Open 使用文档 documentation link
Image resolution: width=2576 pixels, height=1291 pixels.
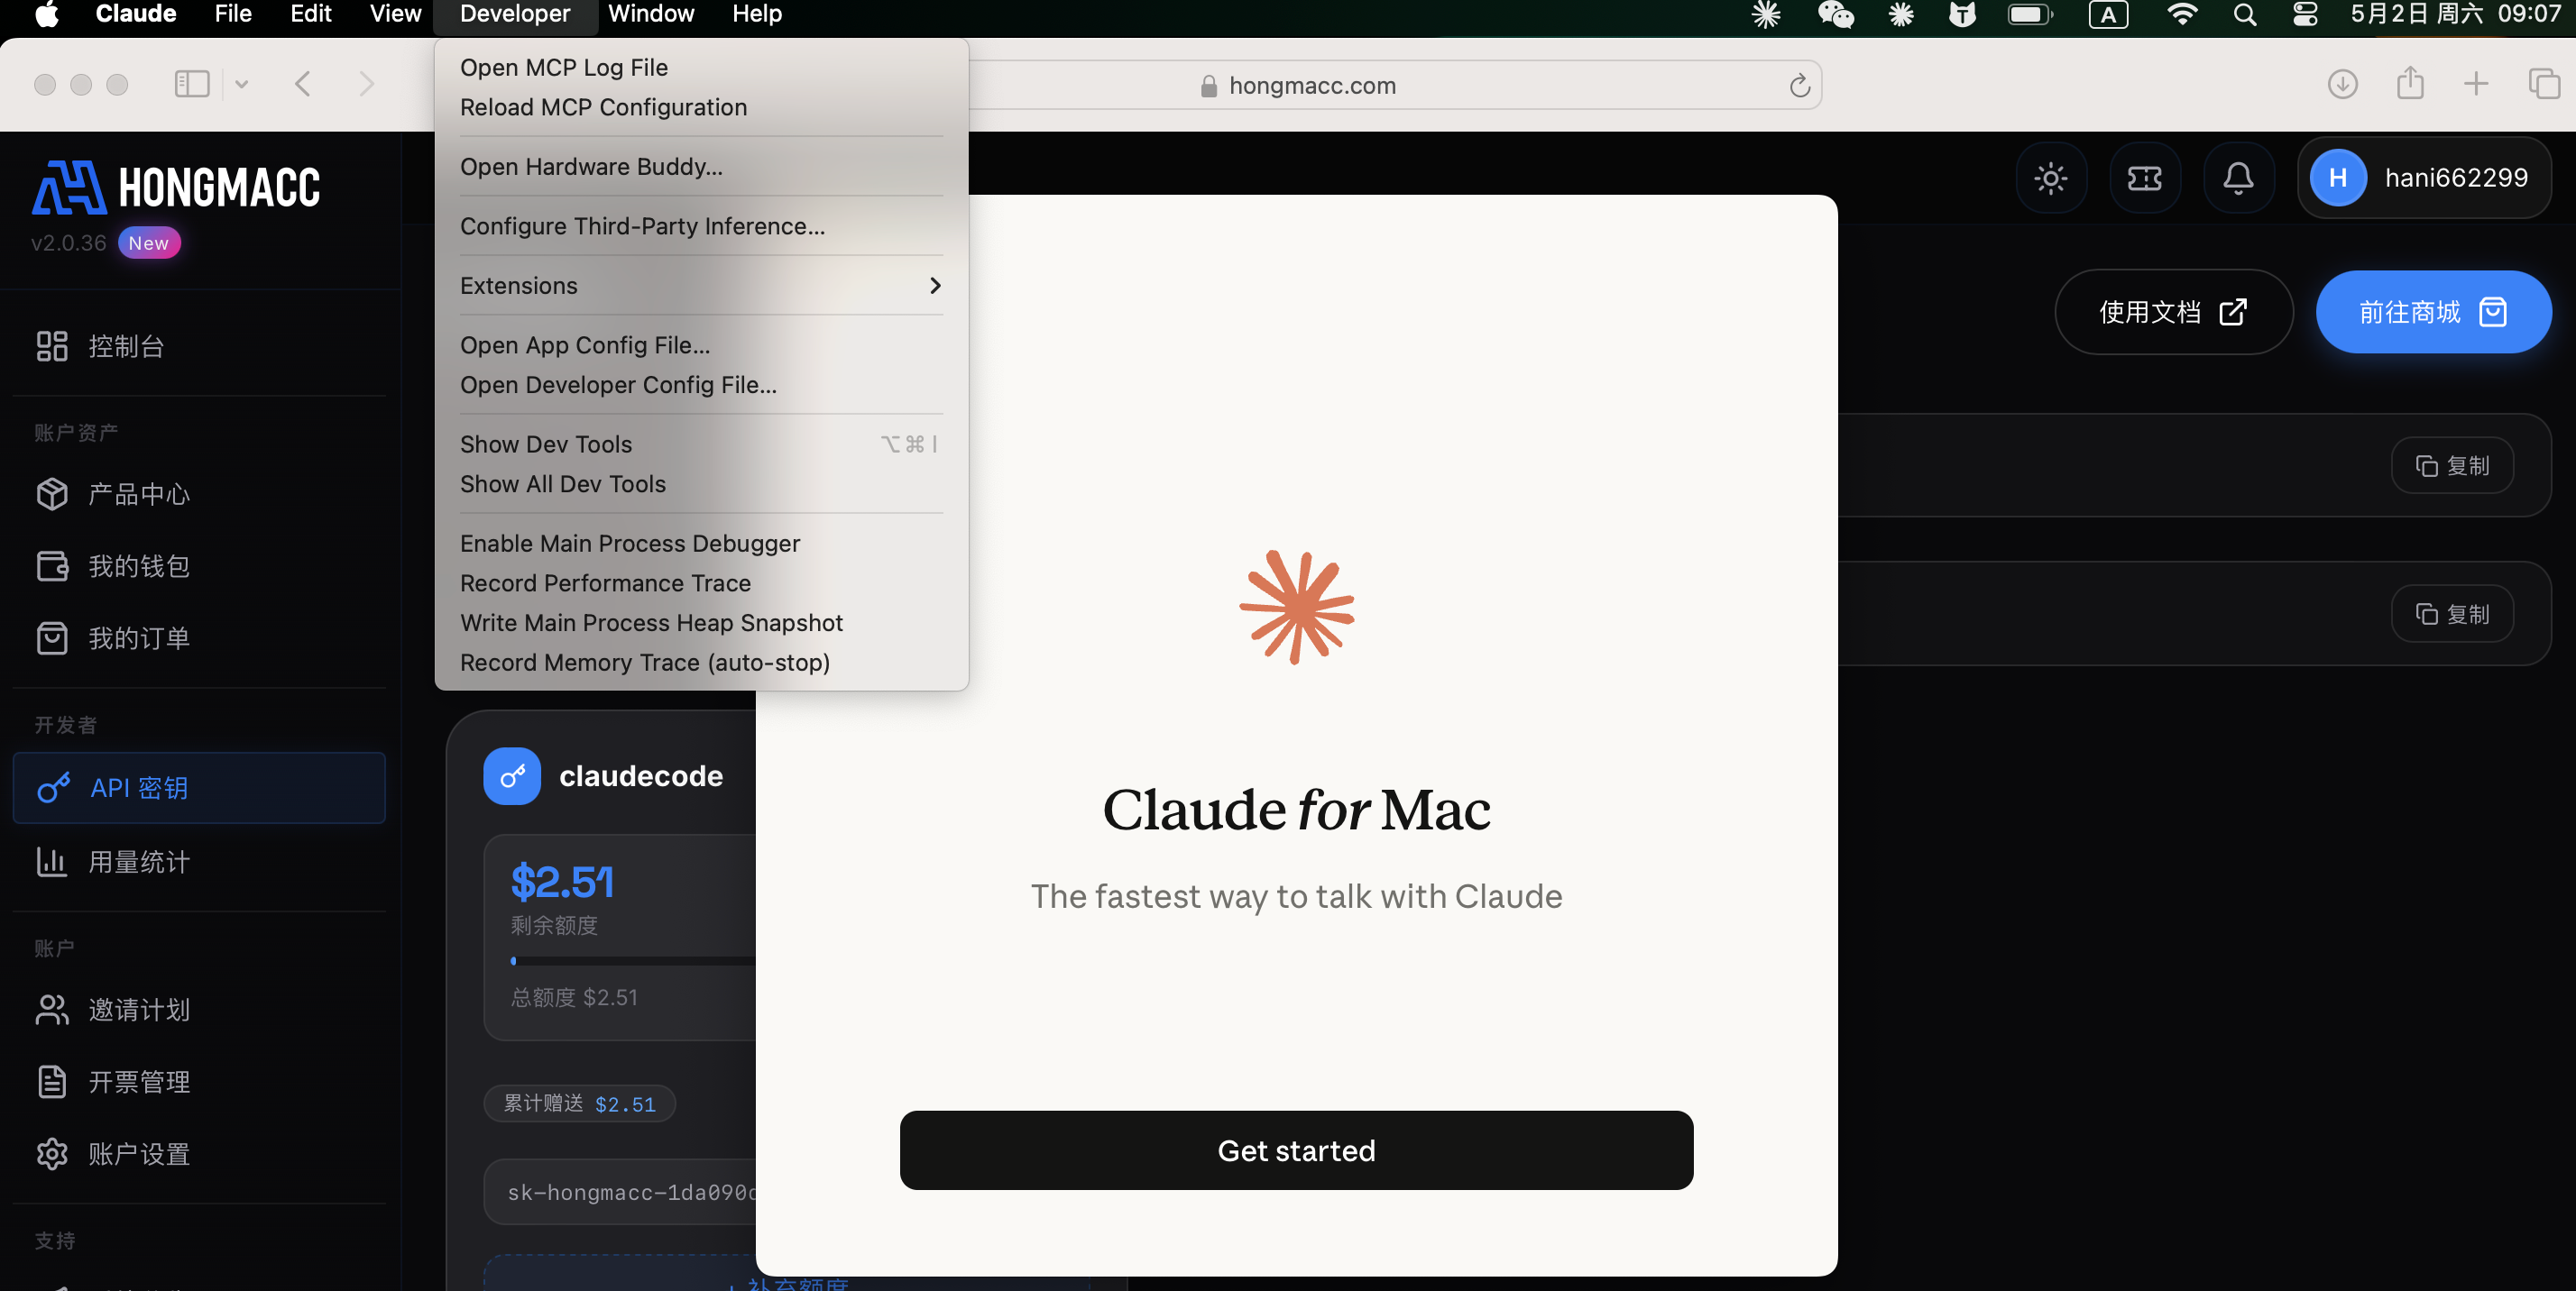click(2173, 312)
